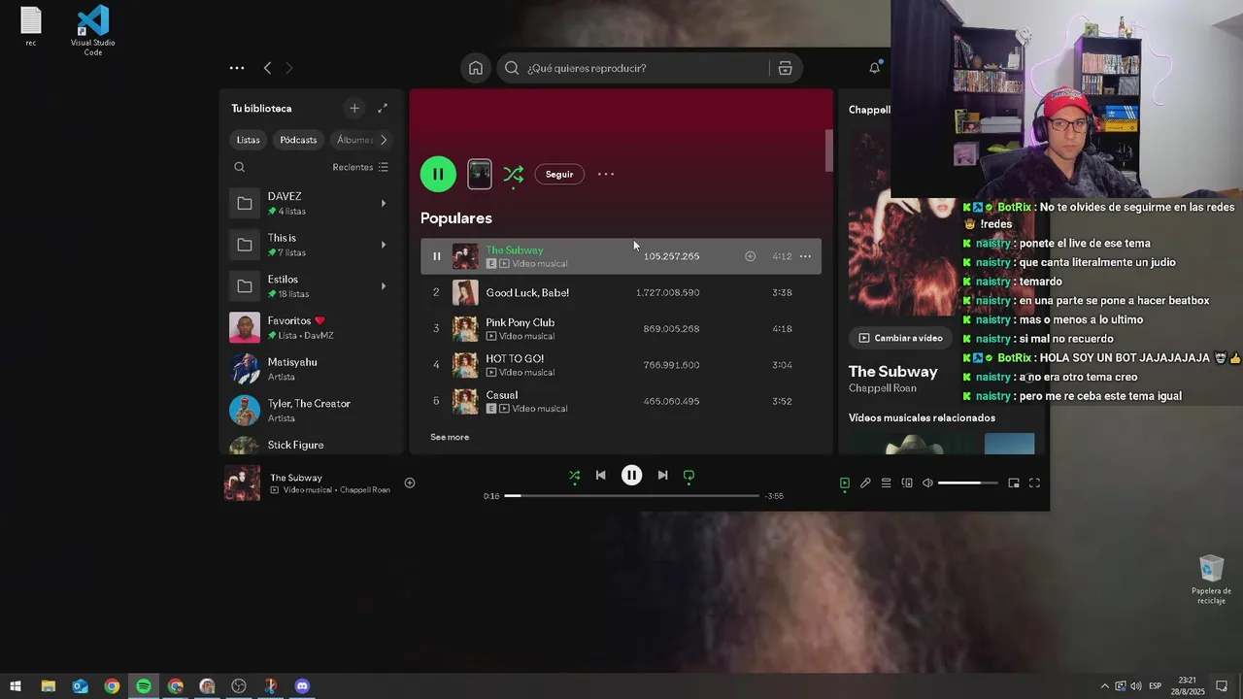Image resolution: width=1243 pixels, height=699 pixels.
Task: Toggle shuffle in the player bar
Action: click(x=574, y=476)
